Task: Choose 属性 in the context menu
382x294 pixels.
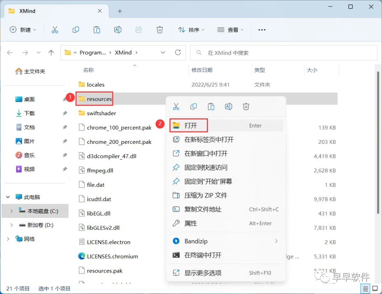Action: pos(226,223)
